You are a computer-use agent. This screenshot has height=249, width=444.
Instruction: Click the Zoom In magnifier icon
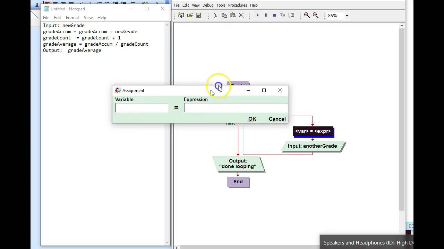point(307,15)
